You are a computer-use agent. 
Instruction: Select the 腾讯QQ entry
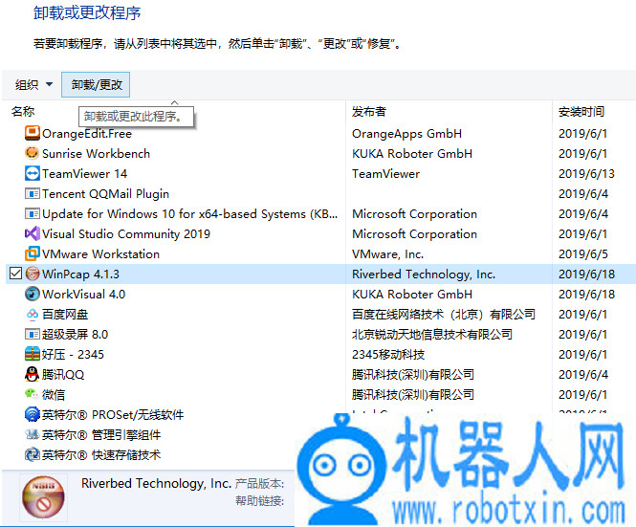63,375
